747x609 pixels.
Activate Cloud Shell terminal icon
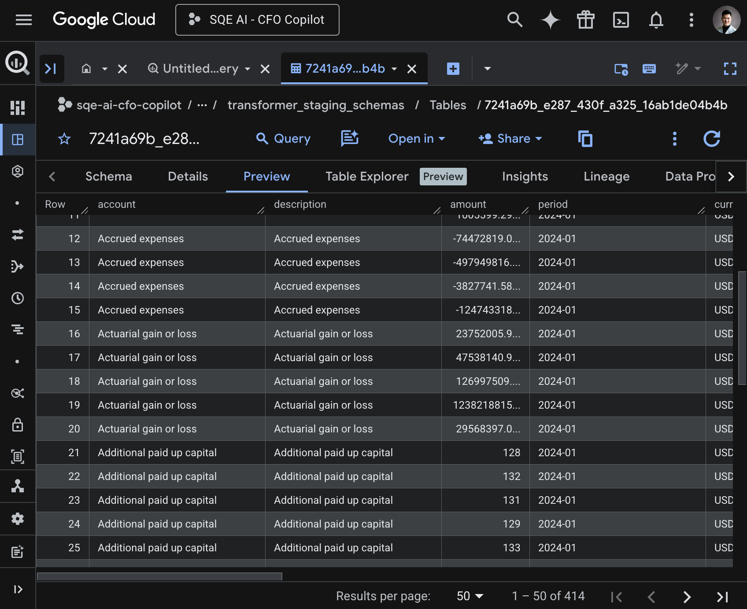pyautogui.click(x=621, y=20)
